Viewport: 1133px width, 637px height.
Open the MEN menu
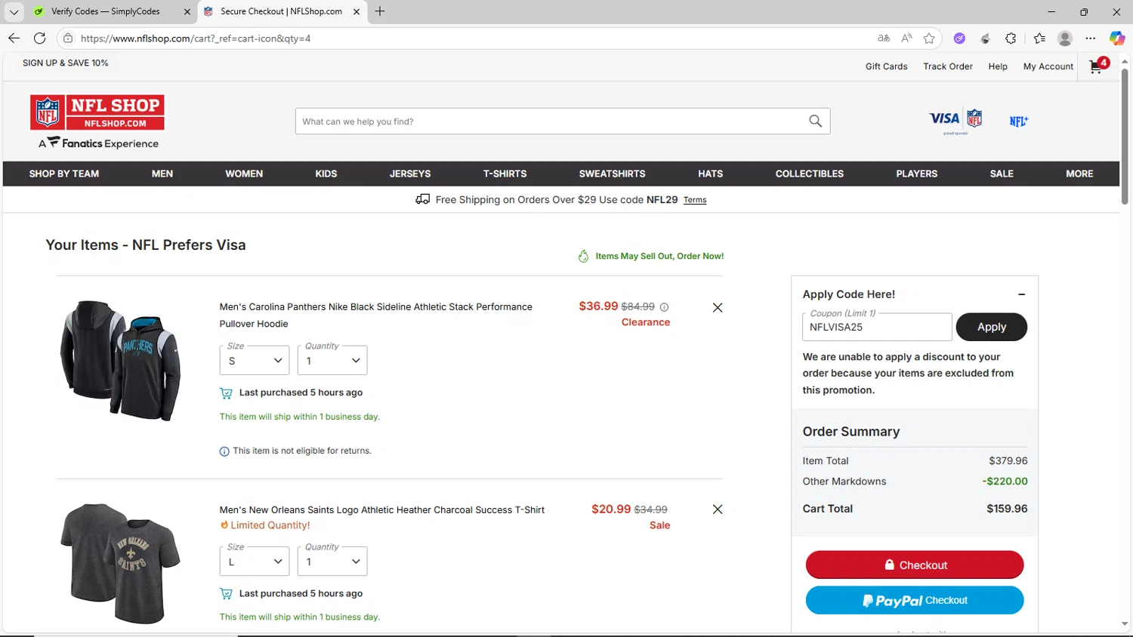[162, 174]
